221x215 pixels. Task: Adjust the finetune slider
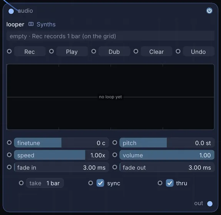[x=61, y=143]
